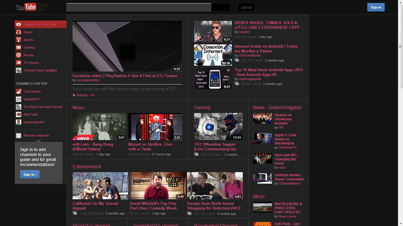
Task: Open the YouTubeUK channel avatar
Action: pyautogui.click(x=19, y=92)
